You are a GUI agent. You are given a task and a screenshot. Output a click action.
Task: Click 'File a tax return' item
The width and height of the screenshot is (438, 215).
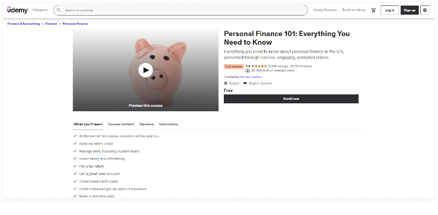pyautogui.click(x=91, y=166)
